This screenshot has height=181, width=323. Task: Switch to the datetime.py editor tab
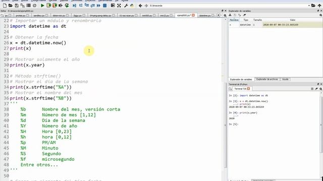pyautogui.click(x=206, y=16)
